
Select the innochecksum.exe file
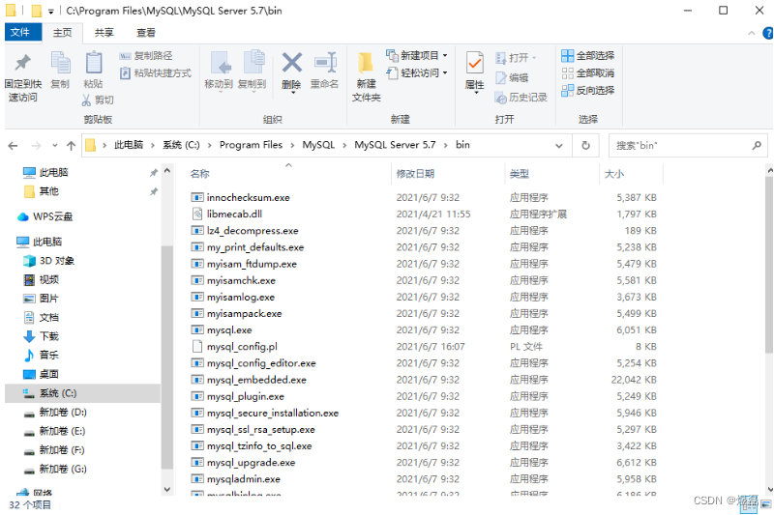(x=249, y=198)
